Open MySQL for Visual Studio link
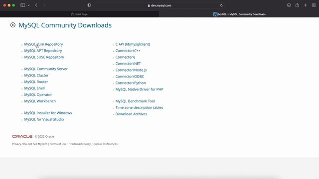The width and height of the screenshot is (319, 179). pyautogui.click(x=44, y=119)
